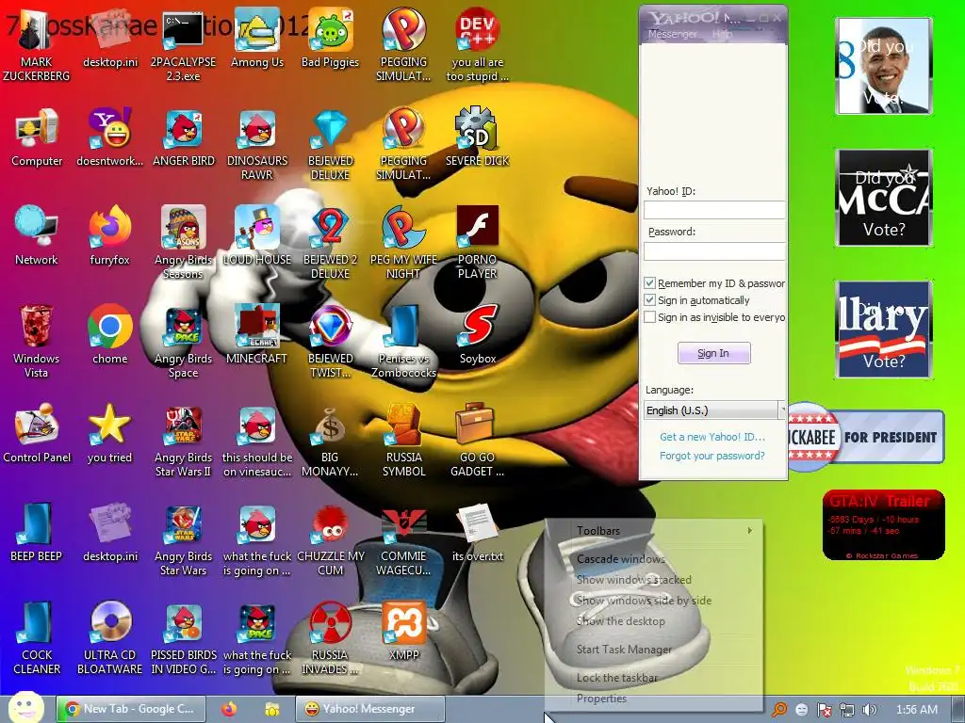Click the you tried star icon
The width and height of the screenshot is (965, 723).
coord(110,434)
